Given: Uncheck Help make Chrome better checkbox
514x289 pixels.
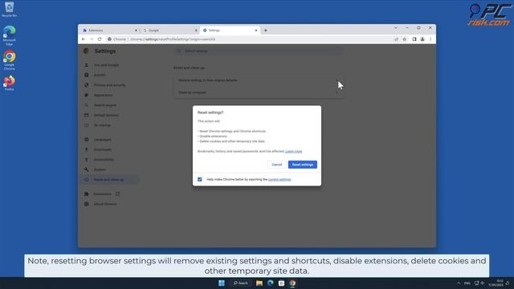Looking at the screenshot, I should coord(200,180).
